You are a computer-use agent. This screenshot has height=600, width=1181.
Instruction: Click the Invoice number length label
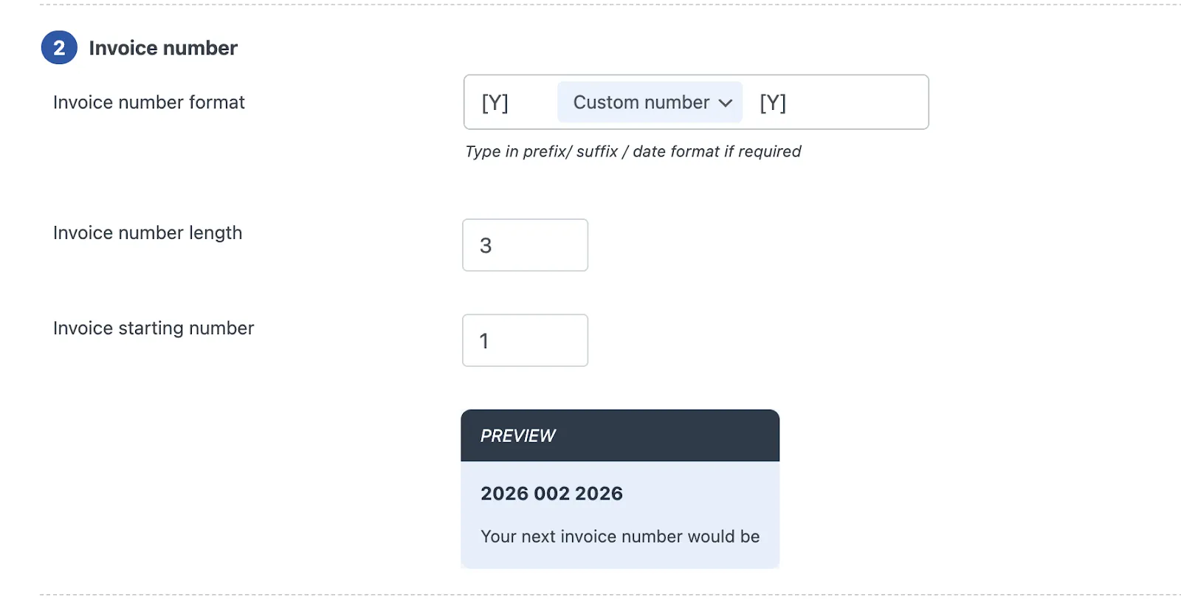tap(147, 232)
